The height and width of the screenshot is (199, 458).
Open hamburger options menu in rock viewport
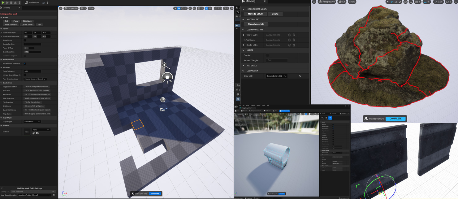[x=314, y=2]
